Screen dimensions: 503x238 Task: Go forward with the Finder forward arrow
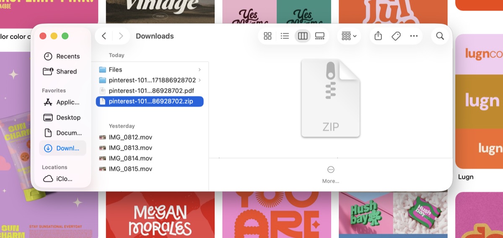pyautogui.click(x=121, y=36)
